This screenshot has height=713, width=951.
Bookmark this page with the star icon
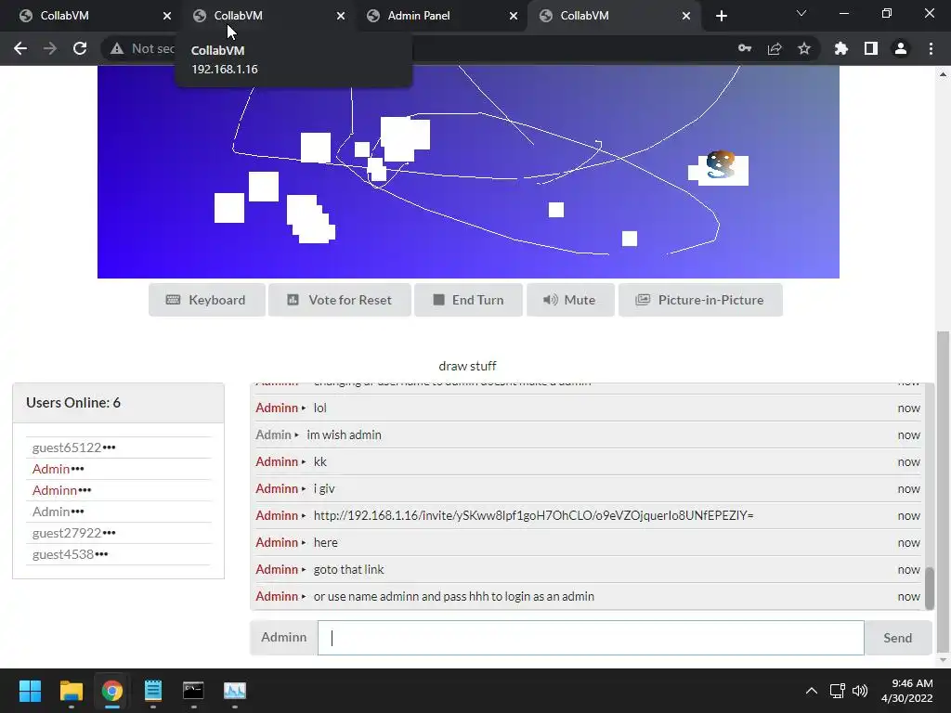(x=804, y=48)
